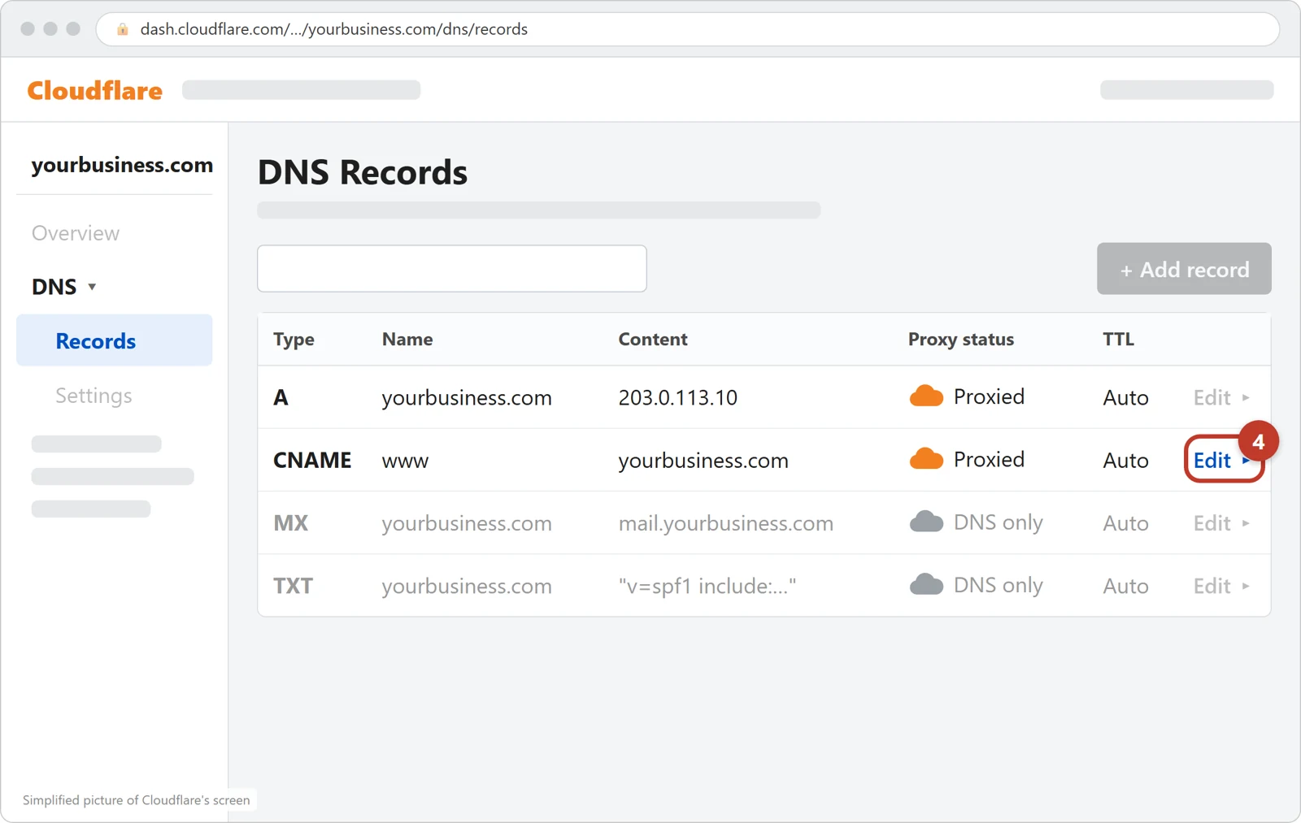The height and width of the screenshot is (823, 1301).
Task: Select the 203.0.113.10 content cell
Action: (x=678, y=397)
